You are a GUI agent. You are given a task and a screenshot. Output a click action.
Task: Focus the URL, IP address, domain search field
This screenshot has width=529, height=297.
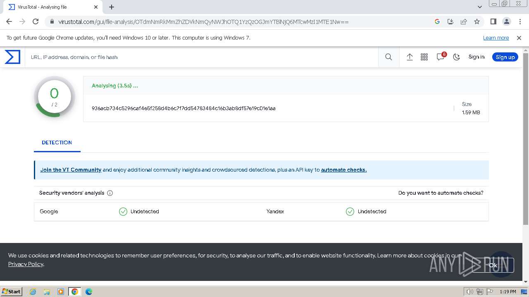point(203,57)
